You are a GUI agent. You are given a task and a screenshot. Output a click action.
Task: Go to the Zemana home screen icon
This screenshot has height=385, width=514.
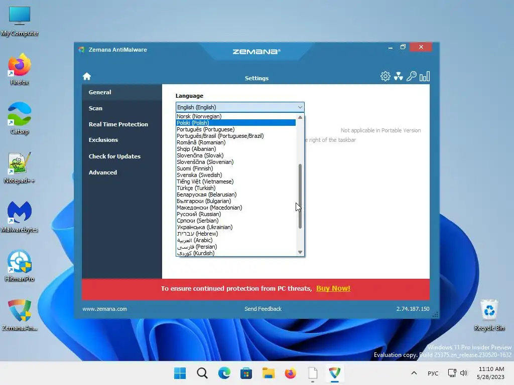click(86, 76)
